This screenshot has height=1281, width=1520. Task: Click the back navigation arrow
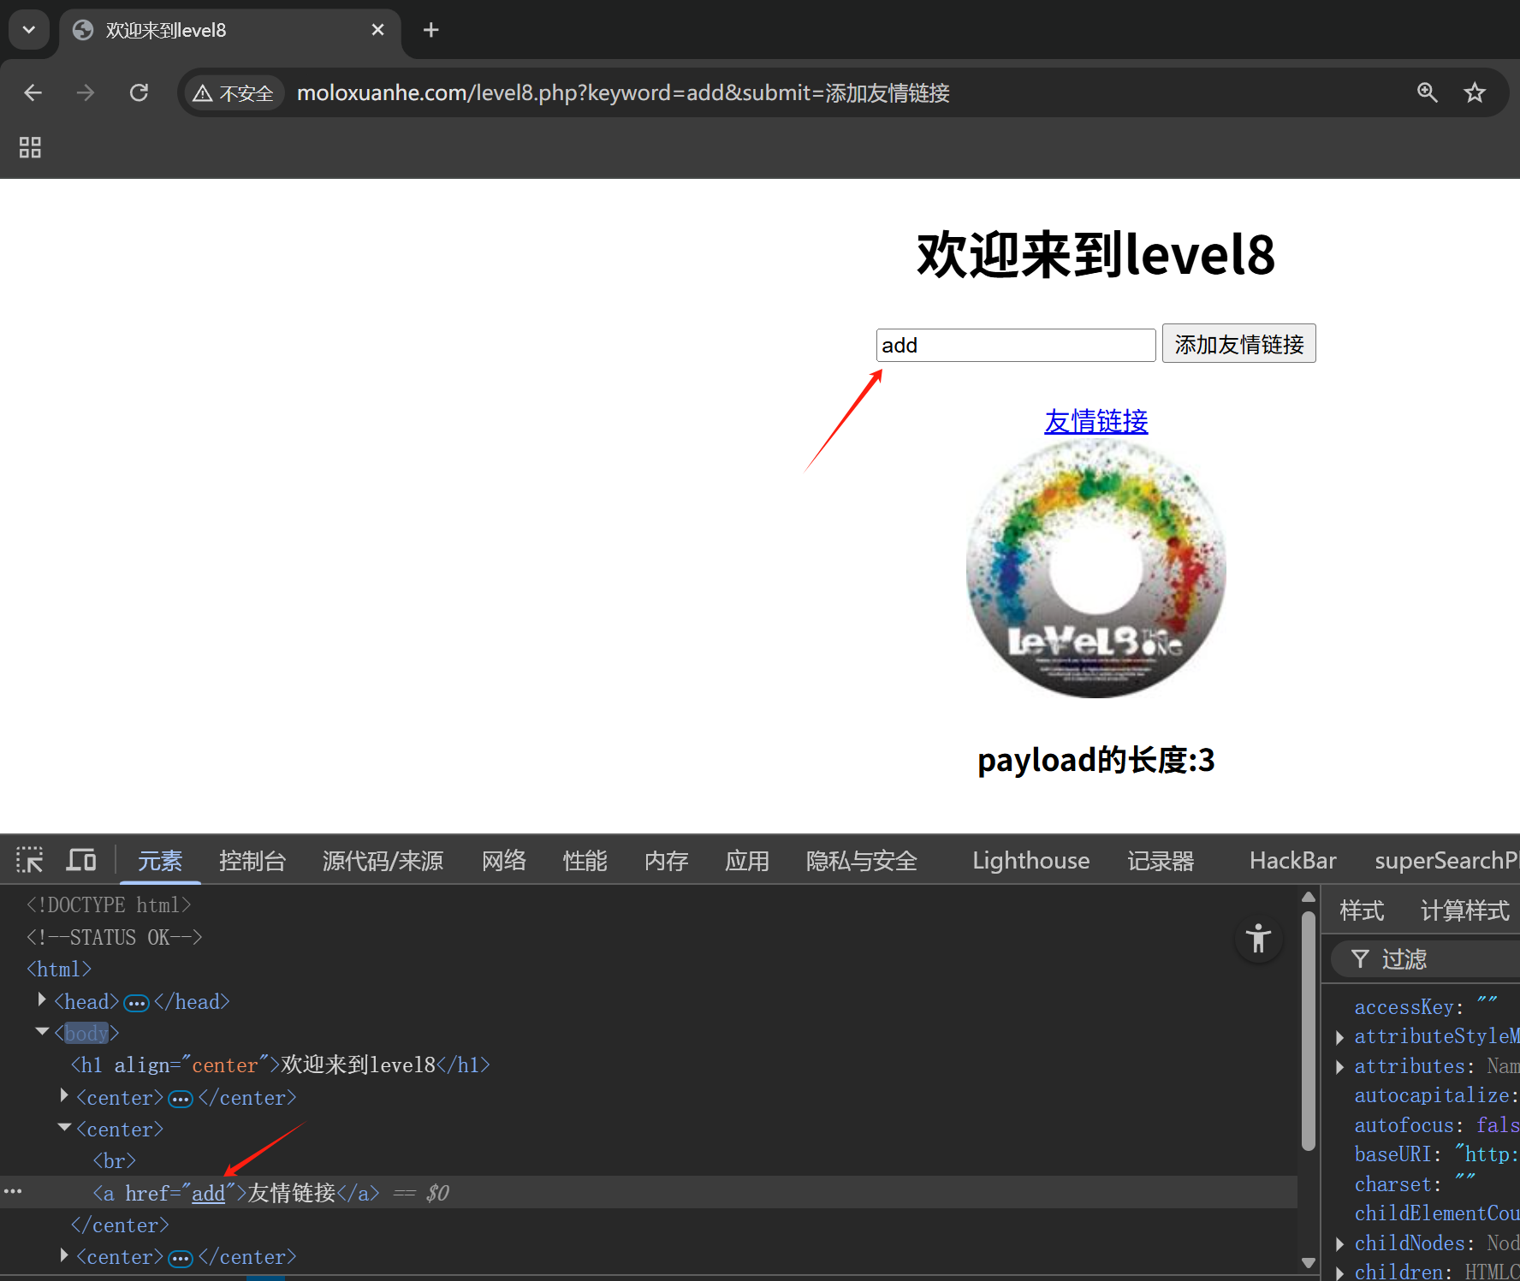(x=33, y=92)
